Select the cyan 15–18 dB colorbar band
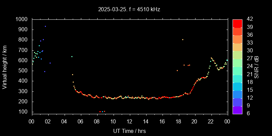This screenshot has height=136, width=272. click(237, 86)
